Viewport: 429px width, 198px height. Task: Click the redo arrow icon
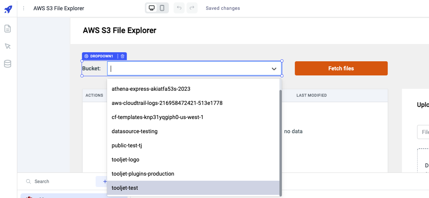point(192,8)
